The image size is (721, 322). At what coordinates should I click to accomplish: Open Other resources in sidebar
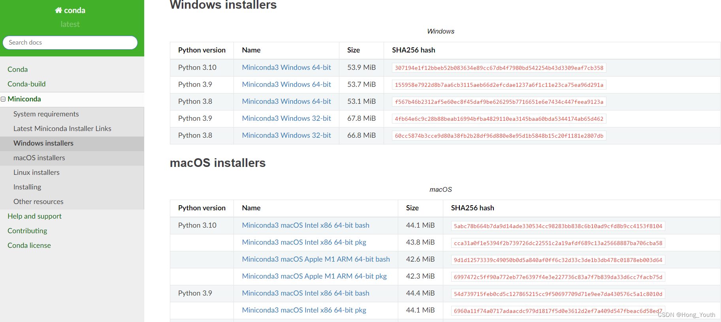38,202
